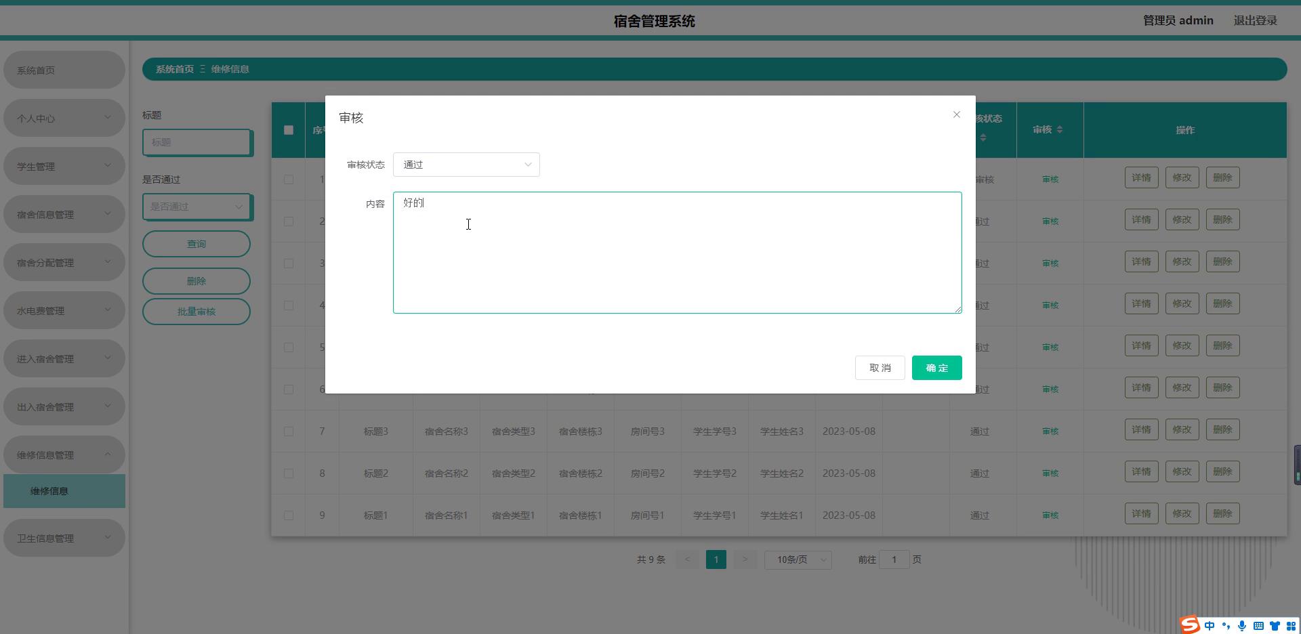Click 删除 for row 7 (标题3)
The width and height of the screenshot is (1301, 634).
(1223, 429)
